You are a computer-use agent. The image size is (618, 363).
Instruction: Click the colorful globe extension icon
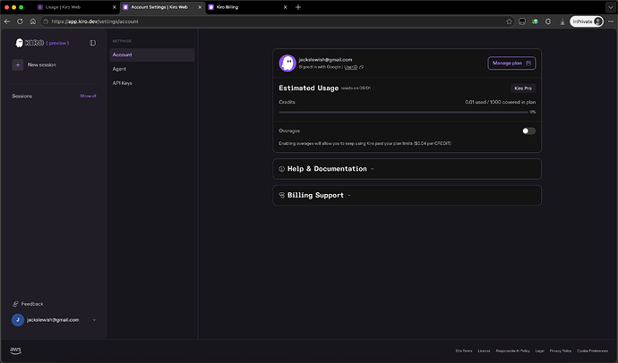coord(535,21)
